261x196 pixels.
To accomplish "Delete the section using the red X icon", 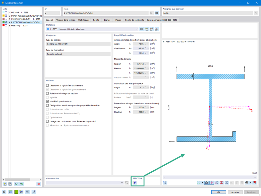I will pos(39,184).
